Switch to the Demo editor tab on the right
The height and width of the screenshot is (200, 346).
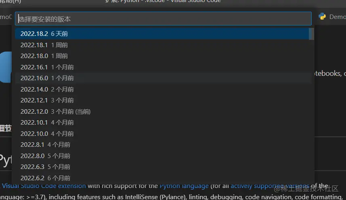tap(332, 17)
